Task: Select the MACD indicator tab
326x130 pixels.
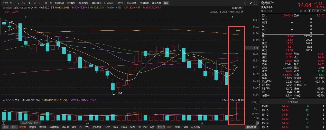Action: point(65,127)
